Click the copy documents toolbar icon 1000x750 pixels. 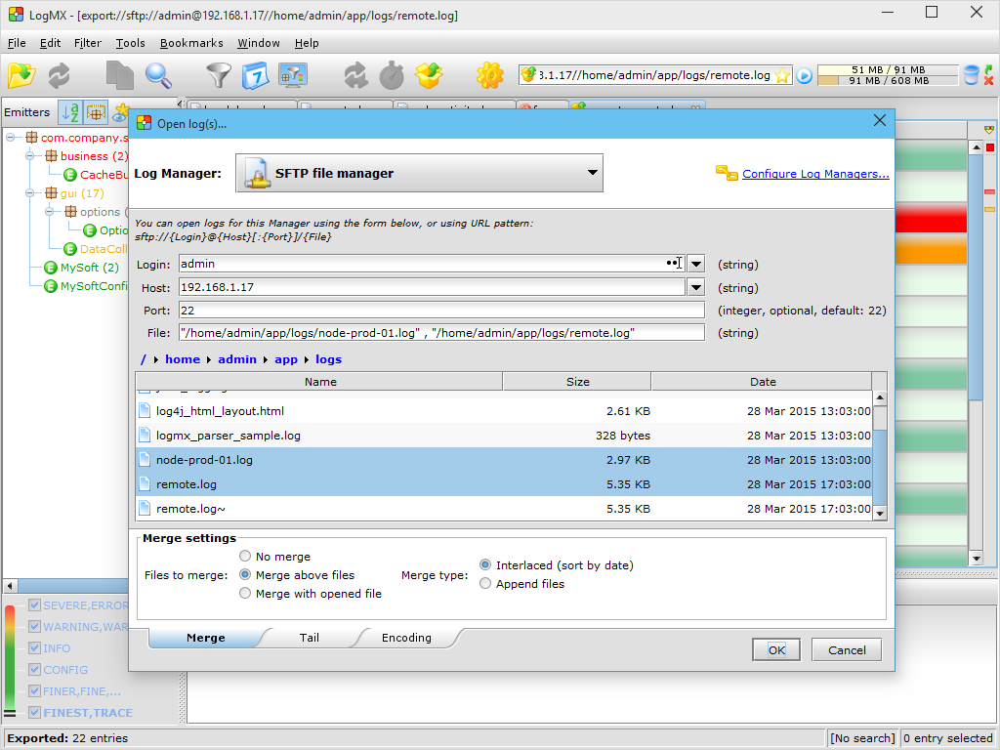coord(119,75)
